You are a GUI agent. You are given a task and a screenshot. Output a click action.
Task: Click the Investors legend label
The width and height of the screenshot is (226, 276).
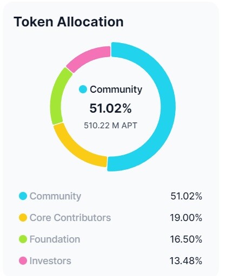click(50, 261)
